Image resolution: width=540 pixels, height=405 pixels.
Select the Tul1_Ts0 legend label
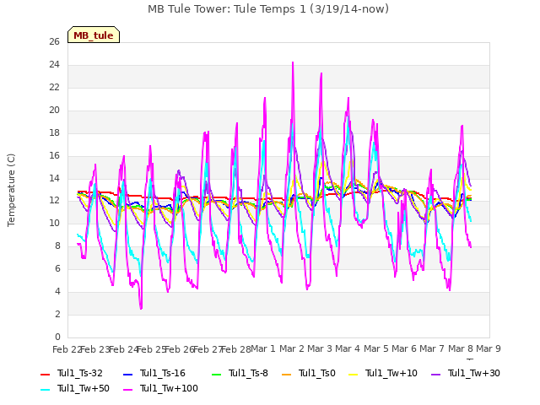point(317,373)
